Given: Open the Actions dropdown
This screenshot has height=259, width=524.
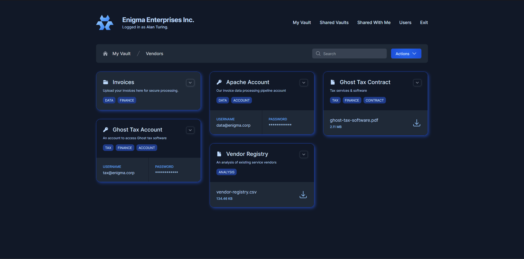Looking at the screenshot, I should (x=406, y=53).
